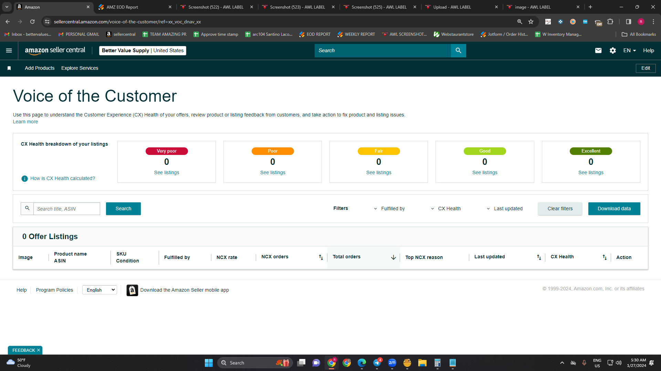Image resolution: width=661 pixels, height=371 pixels.
Task: Open Telegram from the taskbar
Action: [377, 363]
